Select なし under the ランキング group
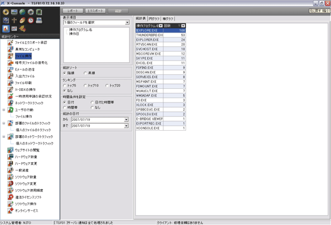This screenshot has width=331, height=225. coord(65,90)
